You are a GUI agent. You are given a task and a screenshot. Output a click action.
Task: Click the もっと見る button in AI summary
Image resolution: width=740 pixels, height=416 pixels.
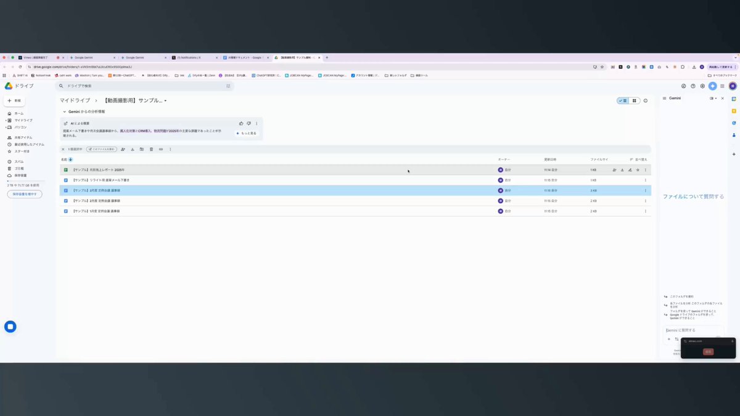[x=246, y=133]
